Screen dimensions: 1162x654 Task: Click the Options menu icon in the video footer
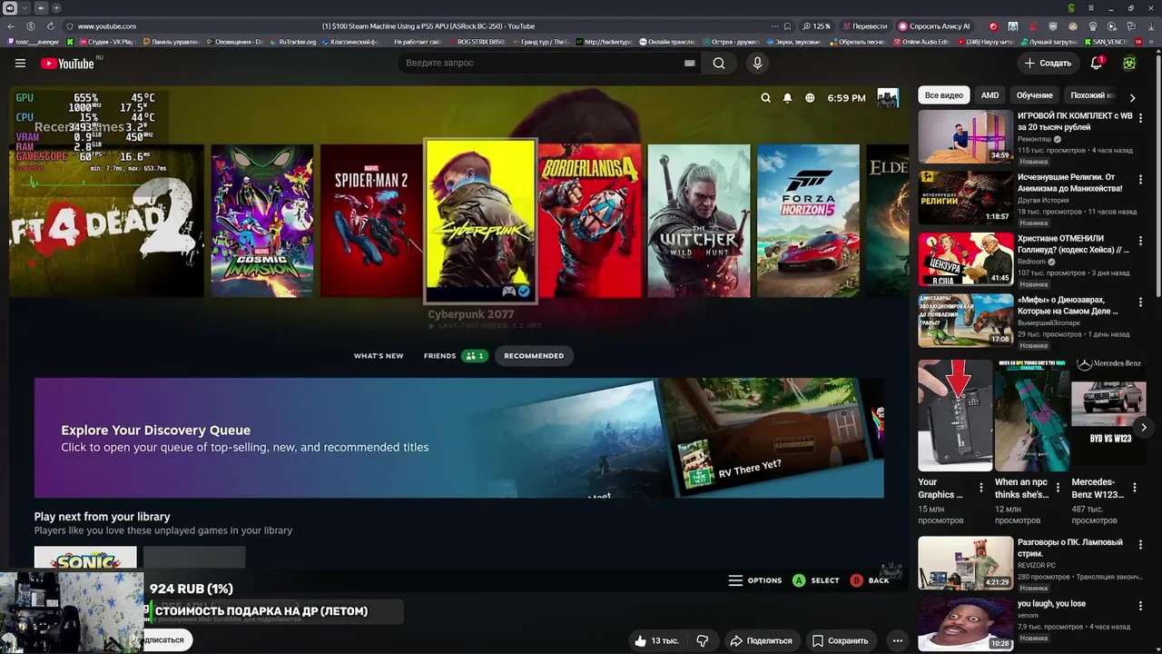[735, 580]
